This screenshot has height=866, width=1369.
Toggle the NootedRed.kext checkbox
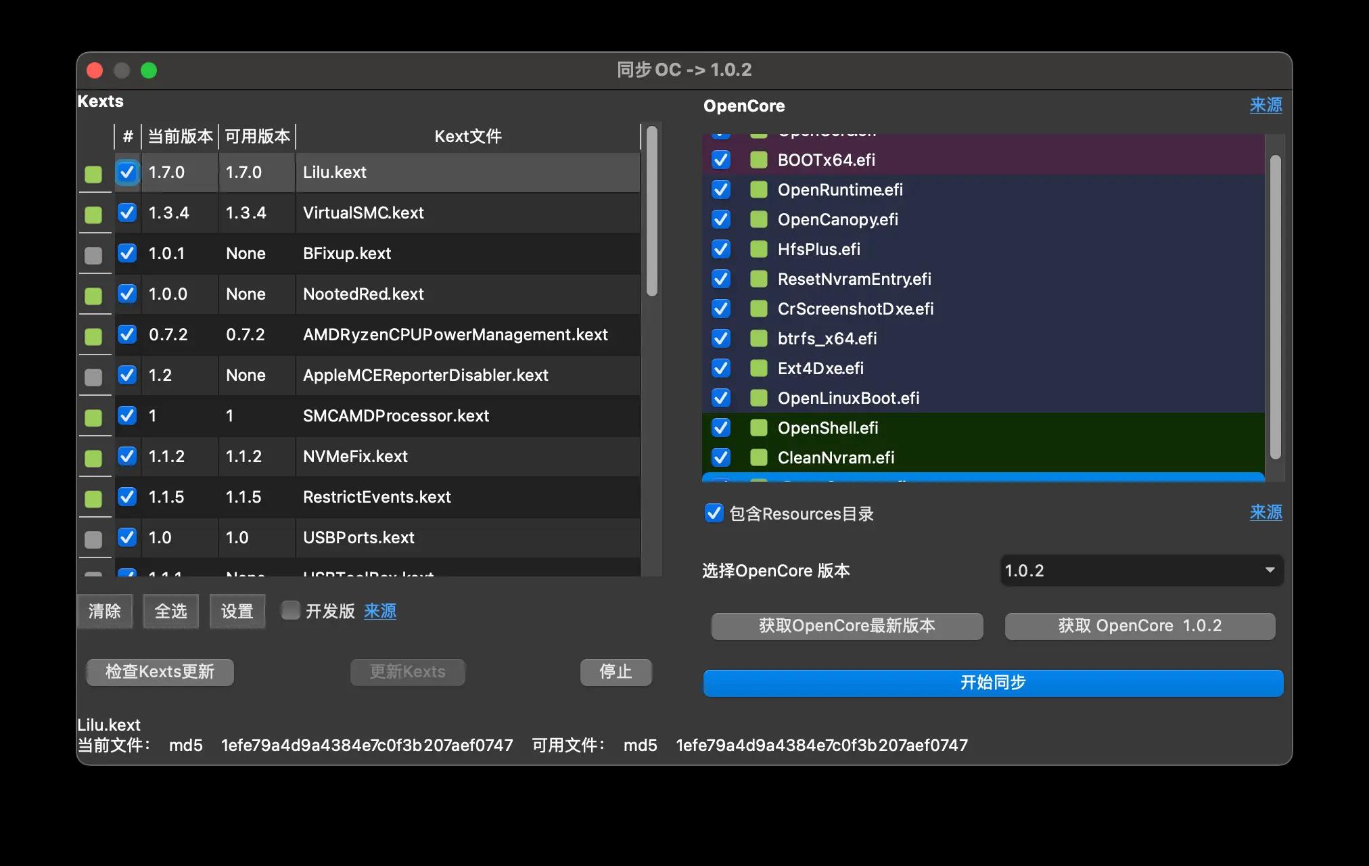tap(127, 294)
